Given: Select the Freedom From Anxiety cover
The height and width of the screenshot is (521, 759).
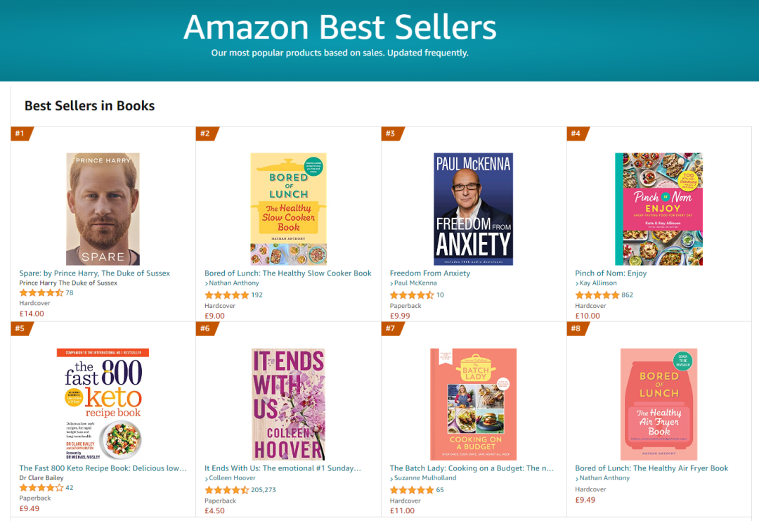Looking at the screenshot, I should [x=473, y=209].
